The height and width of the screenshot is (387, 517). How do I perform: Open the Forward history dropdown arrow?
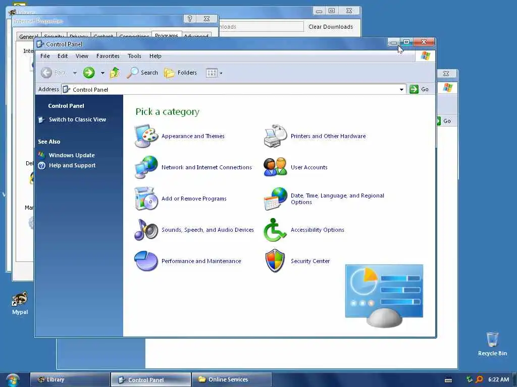[102, 73]
